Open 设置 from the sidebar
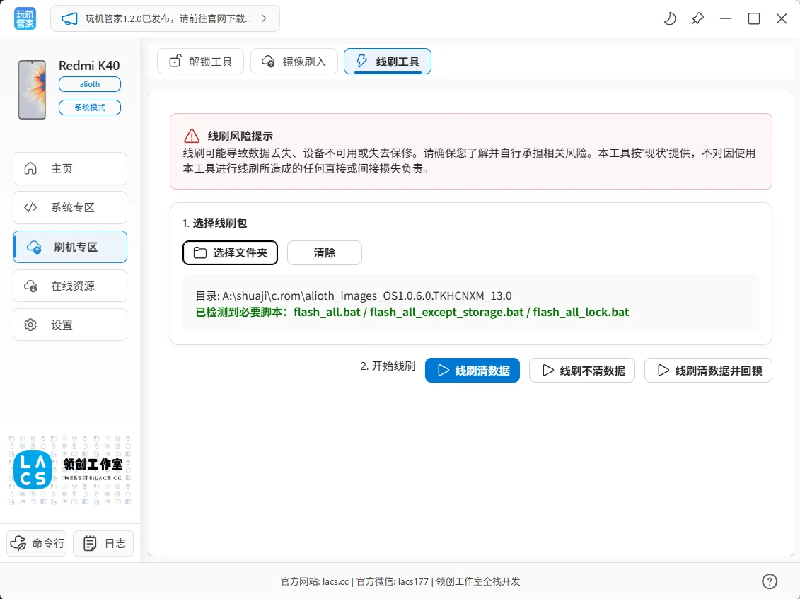This screenshot has height=599, width=800. point(70,325)
